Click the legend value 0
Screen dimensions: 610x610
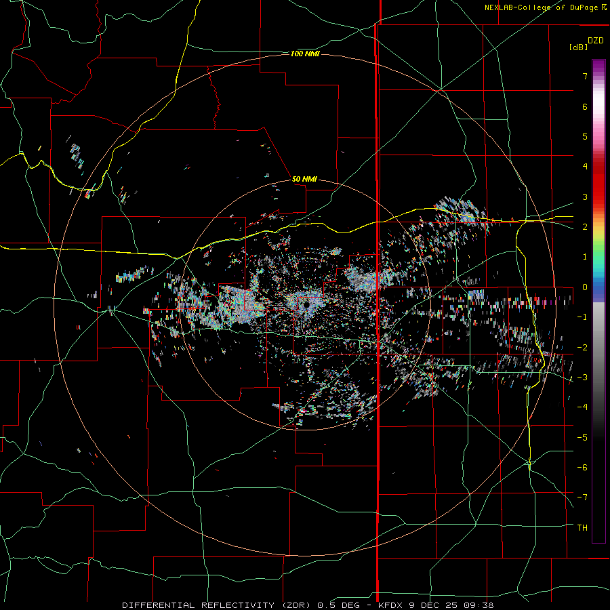pos(585,287)
